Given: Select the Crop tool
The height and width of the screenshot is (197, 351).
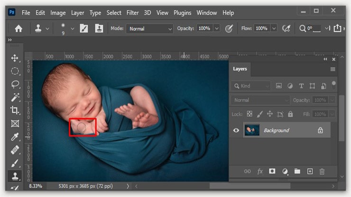Looking at the screenshot, I should click(15, 110).
